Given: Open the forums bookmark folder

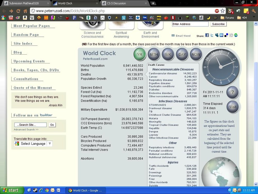Looking at the screenshot, I should 227,18.
